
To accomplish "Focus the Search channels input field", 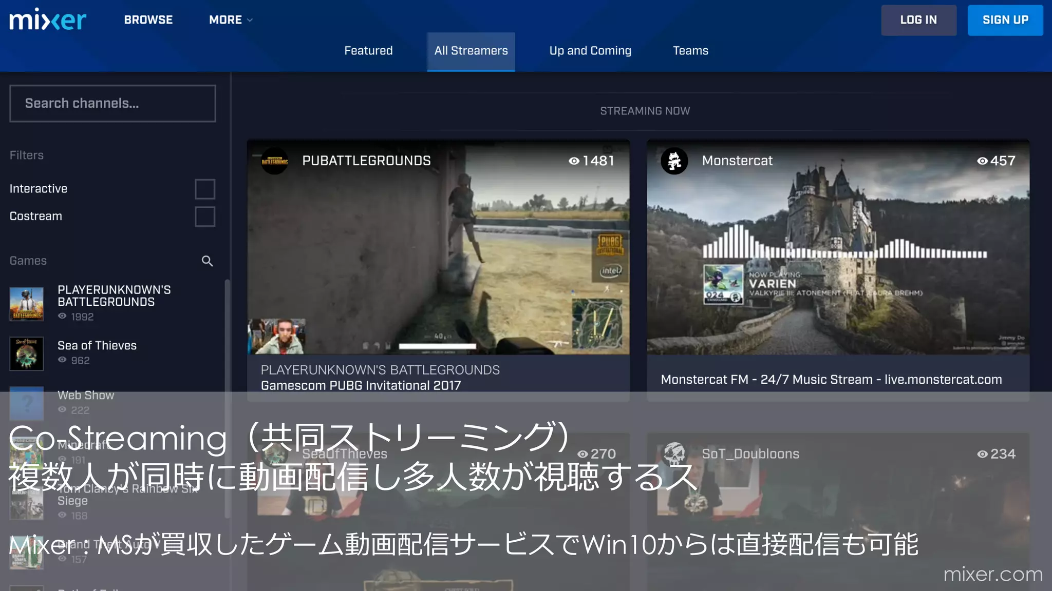I will click(112, 103).
